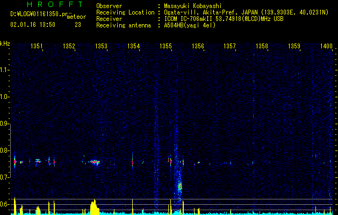Click the 0.9 kHz frequency label
The height and width of the screenshot is (215, 338).
coord(4,124)
